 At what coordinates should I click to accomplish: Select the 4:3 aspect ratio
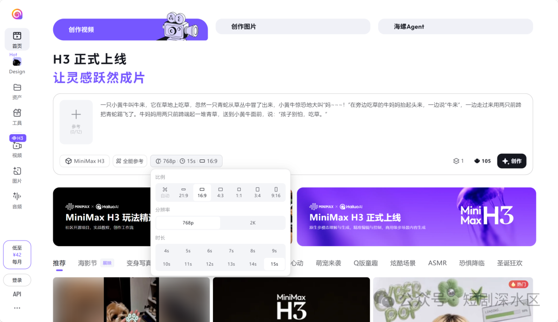tap(221, 192)
